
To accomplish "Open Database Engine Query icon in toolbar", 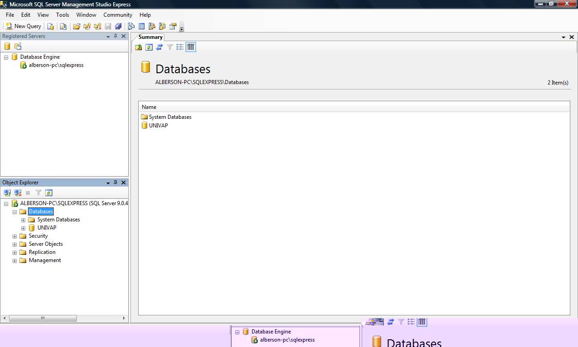I will point(51,26).
